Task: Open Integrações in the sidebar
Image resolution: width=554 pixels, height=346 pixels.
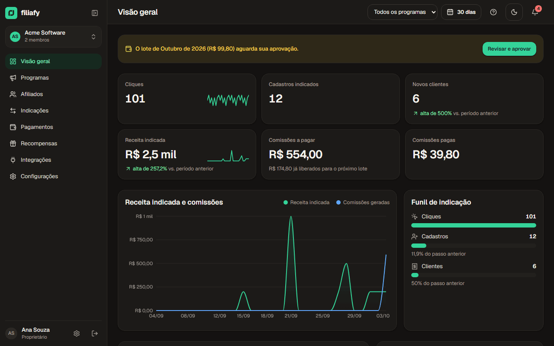Action: click(53, 160)
